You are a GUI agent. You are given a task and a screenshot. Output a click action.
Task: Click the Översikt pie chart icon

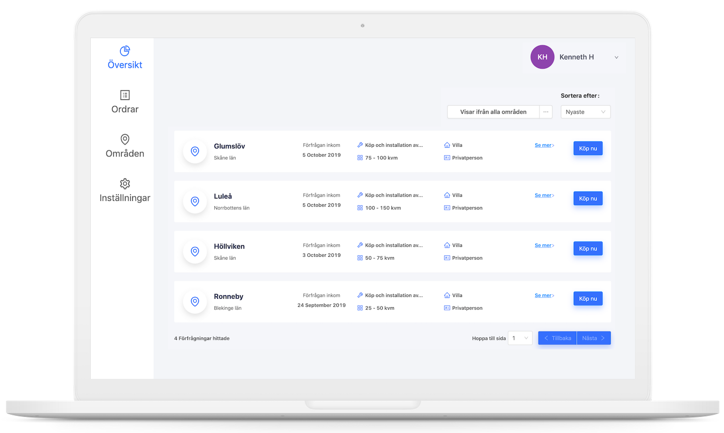pyautogui.click(x=125, y=51)
